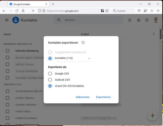Go forward with the browser forward arrow

10,11
